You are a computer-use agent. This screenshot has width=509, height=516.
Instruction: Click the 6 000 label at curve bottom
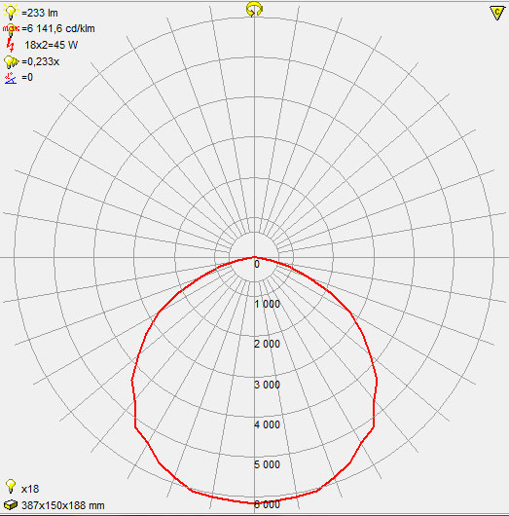pos(268,504)
